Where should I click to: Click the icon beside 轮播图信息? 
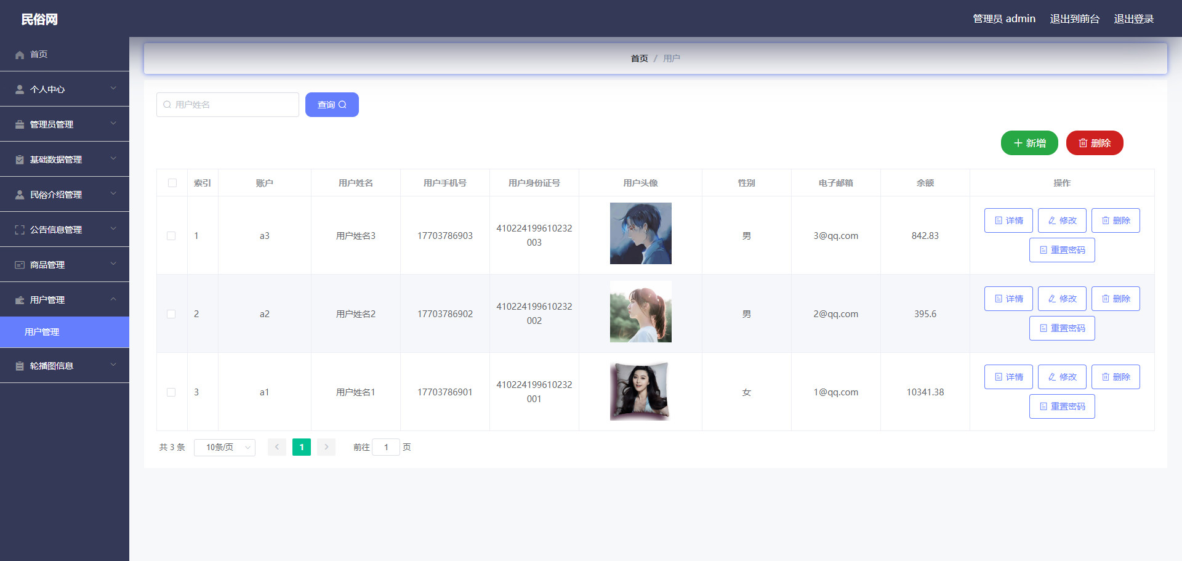[x=20, y=366]
